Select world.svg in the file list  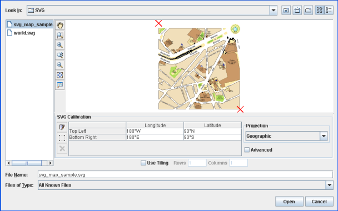click(24, 33)
